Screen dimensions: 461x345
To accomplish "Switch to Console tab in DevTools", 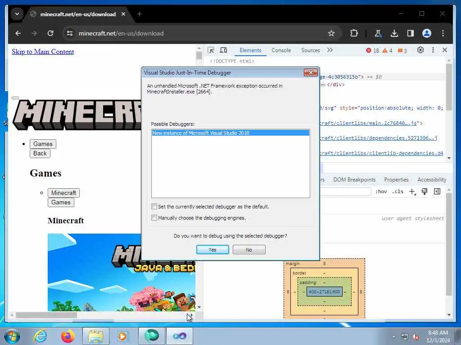I will (x=281, y=50).
